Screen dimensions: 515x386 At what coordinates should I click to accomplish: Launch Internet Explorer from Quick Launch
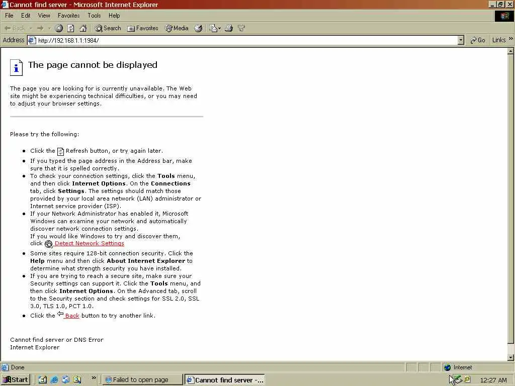(54, 380)
